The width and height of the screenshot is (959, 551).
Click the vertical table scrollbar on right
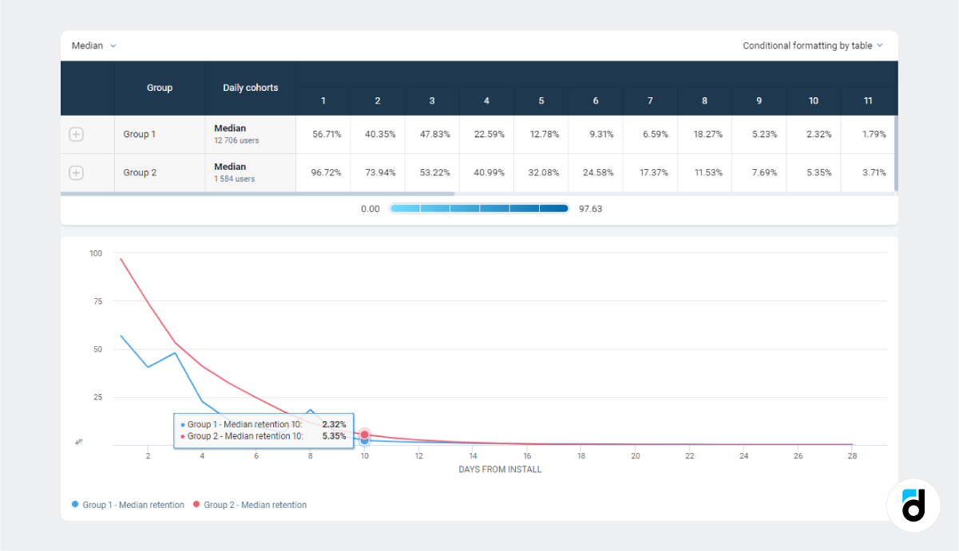tap(895, 153)
